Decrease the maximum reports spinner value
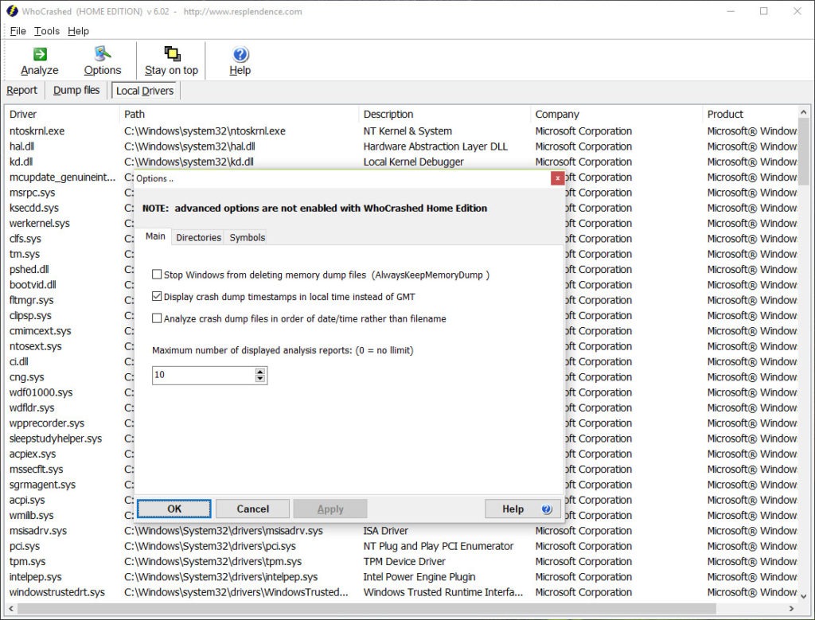The height and width of the screenshot is (620, 815). (x=260, y=379)
